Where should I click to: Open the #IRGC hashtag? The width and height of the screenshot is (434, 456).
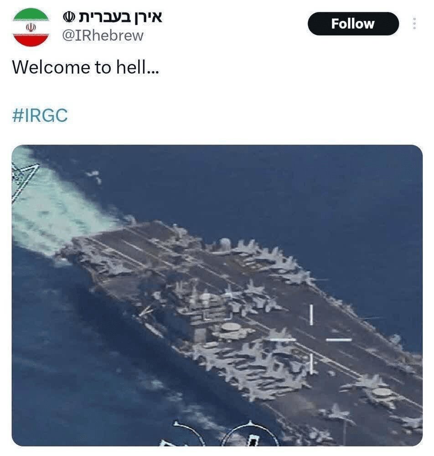[x=40, y=115]
